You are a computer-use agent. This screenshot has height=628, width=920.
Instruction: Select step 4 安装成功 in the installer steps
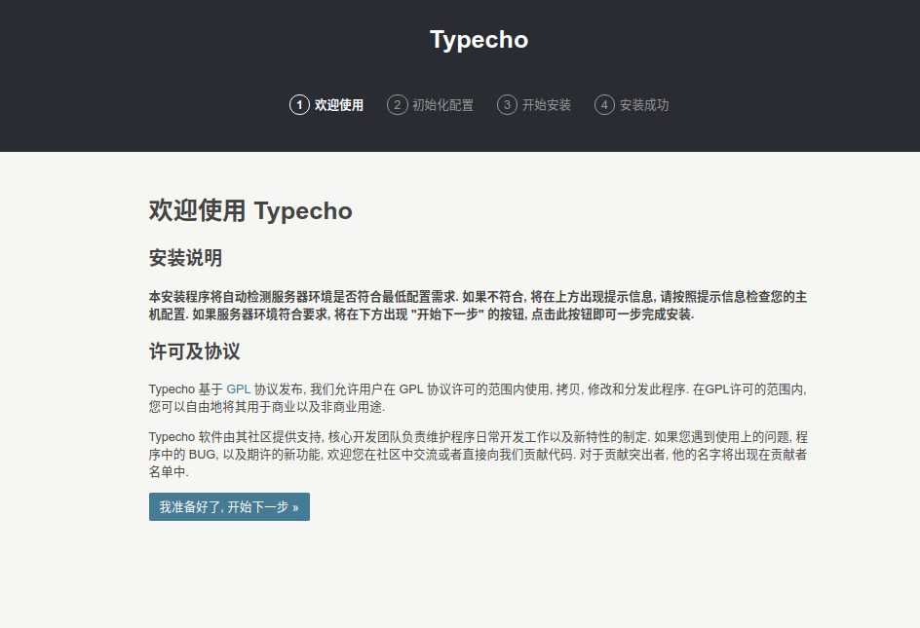pos(632,105)
